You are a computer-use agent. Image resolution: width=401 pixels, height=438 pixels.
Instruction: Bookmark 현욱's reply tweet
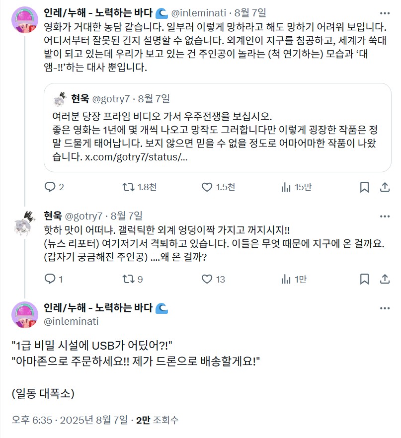364,279
